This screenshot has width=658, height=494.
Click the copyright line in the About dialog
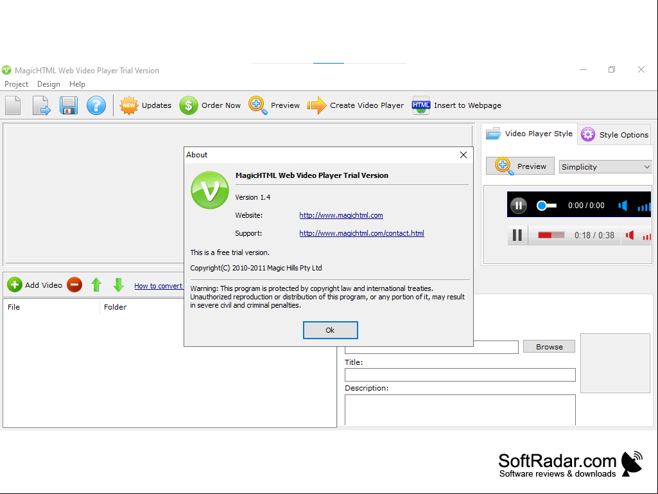(x=256, y=268)
